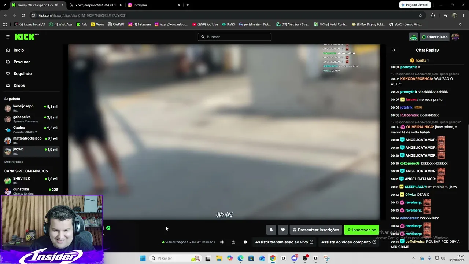Switch to the jhowrj Kick clips tab

click(x=37, y=5)
